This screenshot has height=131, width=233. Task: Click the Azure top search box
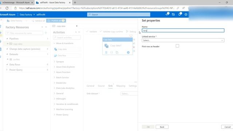pyautogui.click(x=119, y=15)
